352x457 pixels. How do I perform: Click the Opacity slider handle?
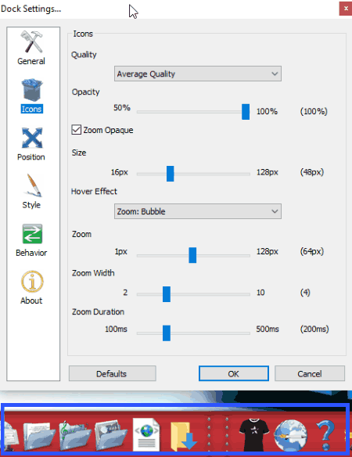(x=246, y=112)
